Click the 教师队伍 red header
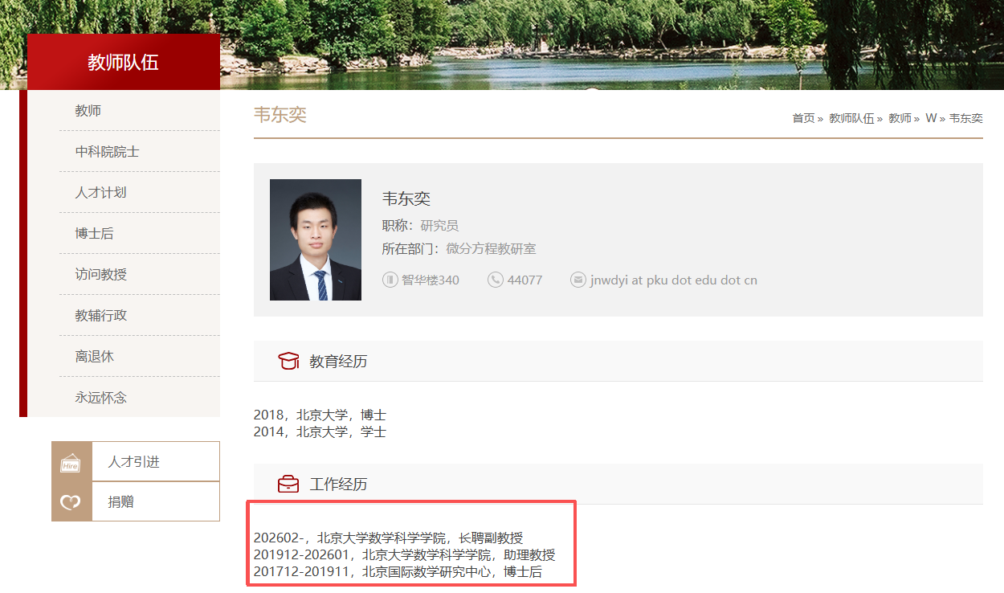Viewport: 1004px width, 593px height. [124, 62]
